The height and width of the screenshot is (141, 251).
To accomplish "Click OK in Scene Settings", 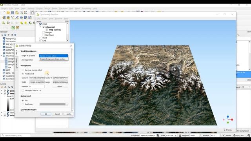I will 46,114.
